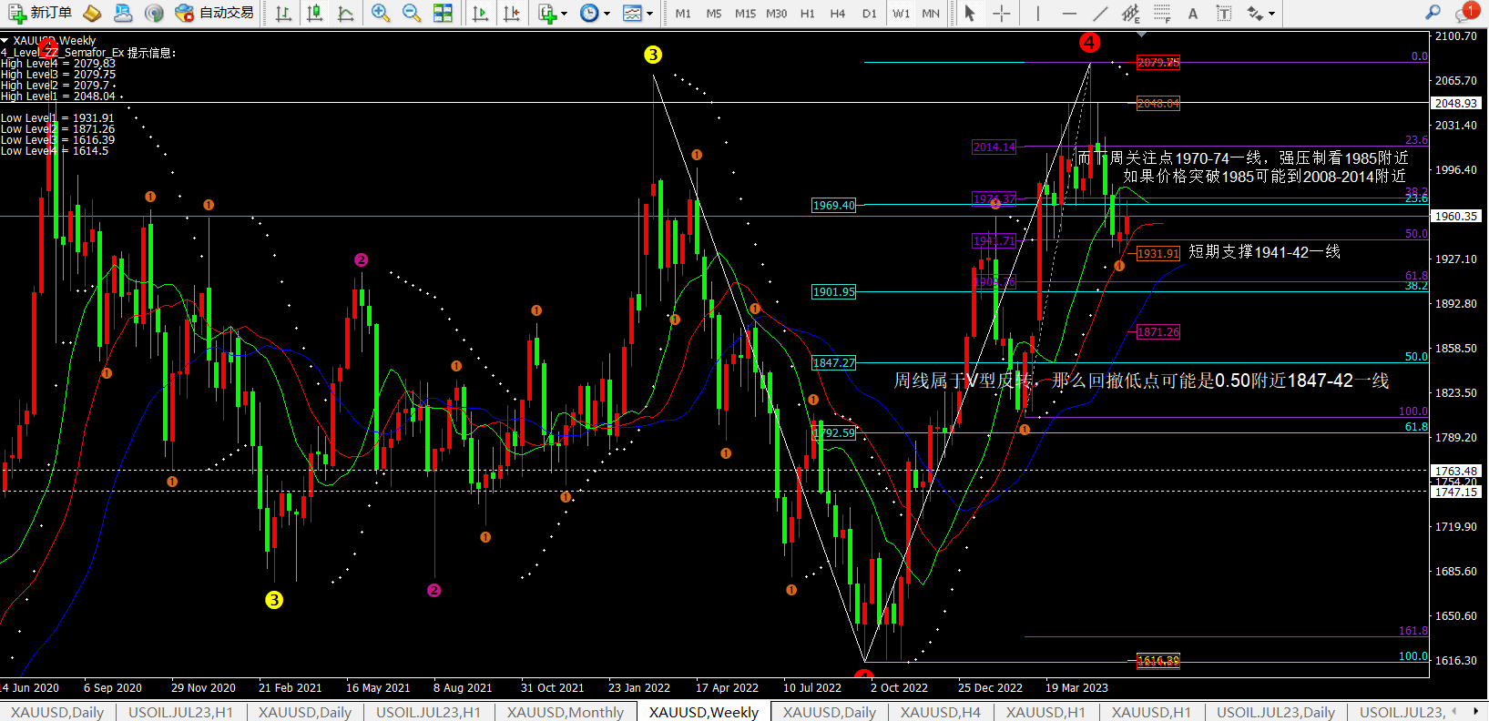Open the chat notifications bubble icon
The width and height of the screenshot is (1489, 721).
(1465, 13)
